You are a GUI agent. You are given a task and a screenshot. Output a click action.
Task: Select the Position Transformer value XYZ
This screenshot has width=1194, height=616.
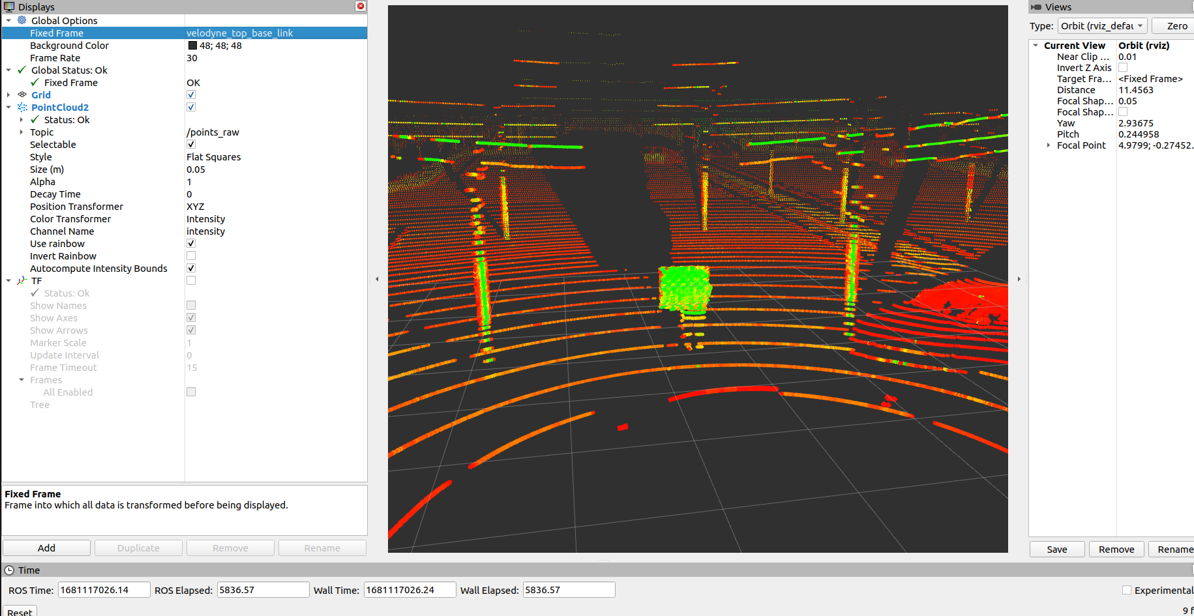[195, 206]
